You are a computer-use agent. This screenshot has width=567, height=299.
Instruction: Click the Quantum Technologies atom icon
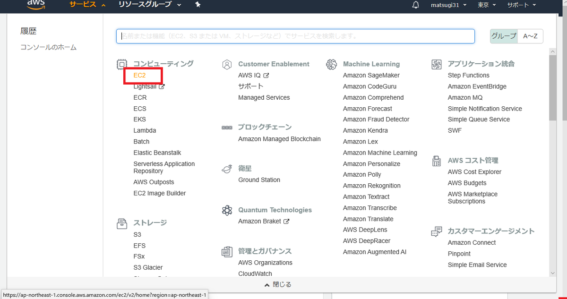click(227, 210)
